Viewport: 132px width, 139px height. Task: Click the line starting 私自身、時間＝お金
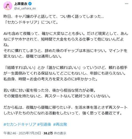[x=51, y=79]
